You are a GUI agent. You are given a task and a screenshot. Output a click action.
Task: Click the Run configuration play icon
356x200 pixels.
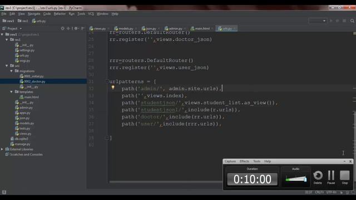tap(331, 21)
